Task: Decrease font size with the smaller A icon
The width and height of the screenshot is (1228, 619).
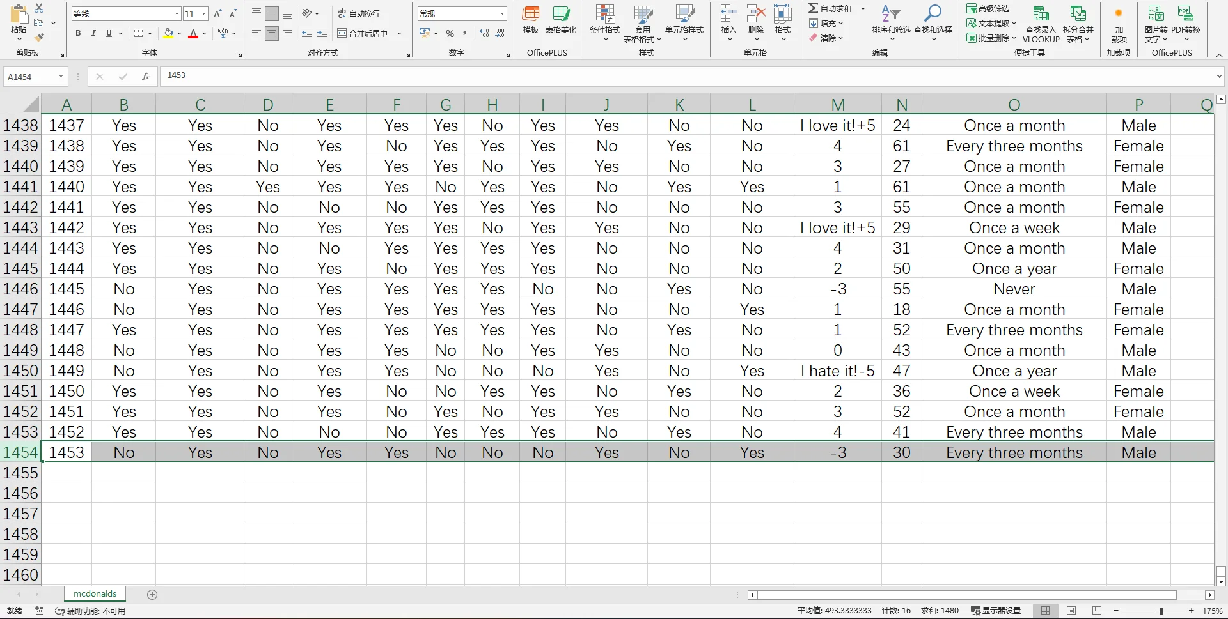Action: point(233,13)
